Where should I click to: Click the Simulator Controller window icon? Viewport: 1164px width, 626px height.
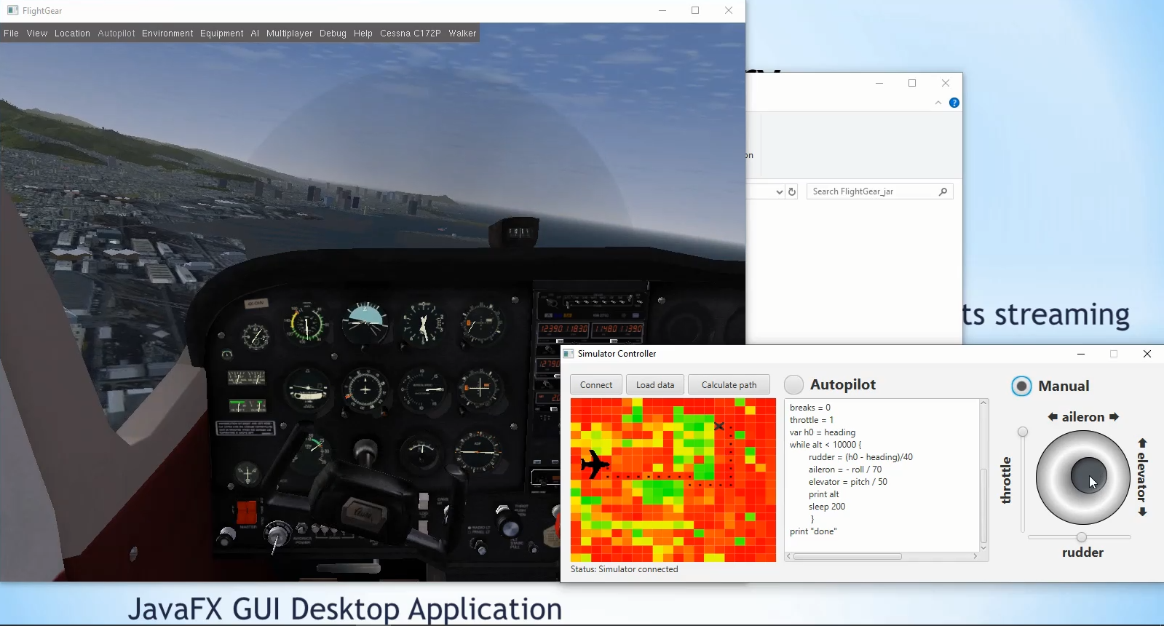click(x=569, y=354)
